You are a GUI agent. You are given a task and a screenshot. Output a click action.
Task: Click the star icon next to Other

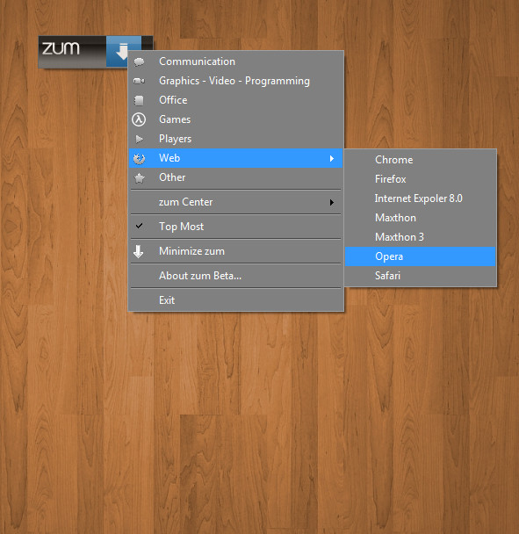point(139,177)
